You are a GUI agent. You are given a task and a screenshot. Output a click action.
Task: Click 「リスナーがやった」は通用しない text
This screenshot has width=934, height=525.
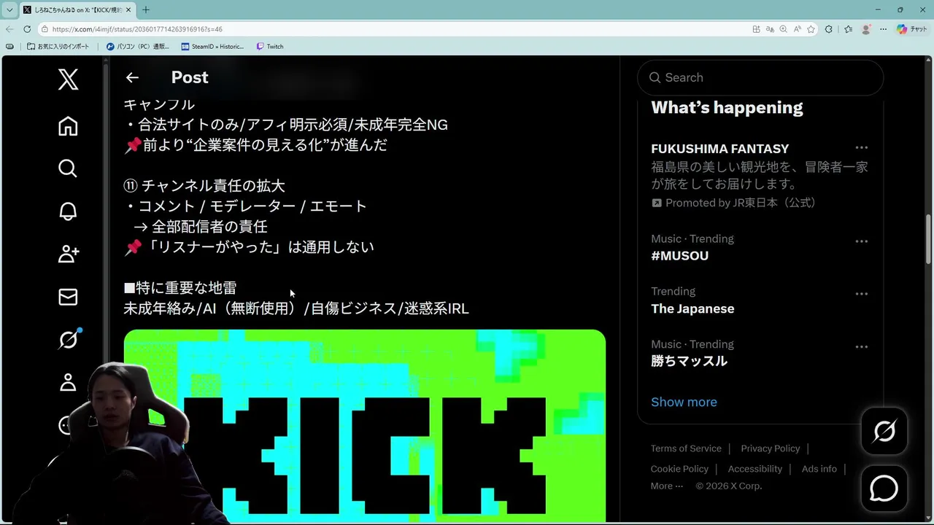[258, 247]
